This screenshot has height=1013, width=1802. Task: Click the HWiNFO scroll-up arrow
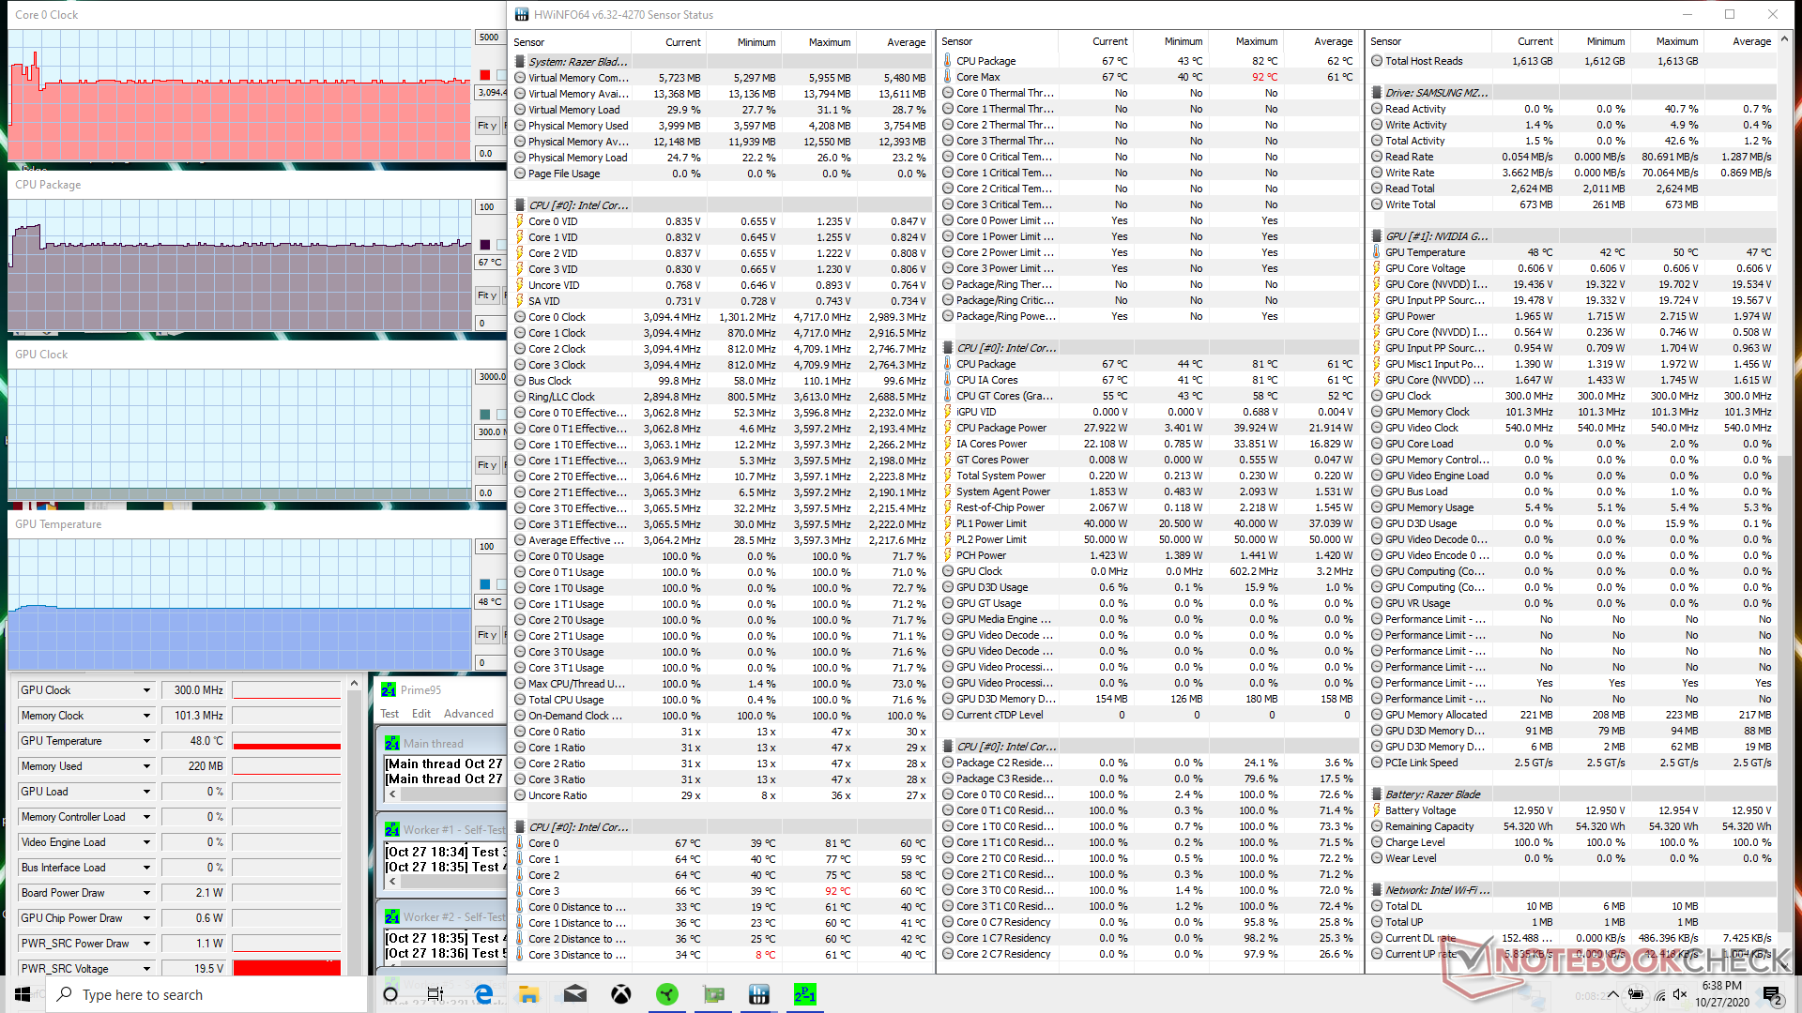click(x=1785, y=40)
